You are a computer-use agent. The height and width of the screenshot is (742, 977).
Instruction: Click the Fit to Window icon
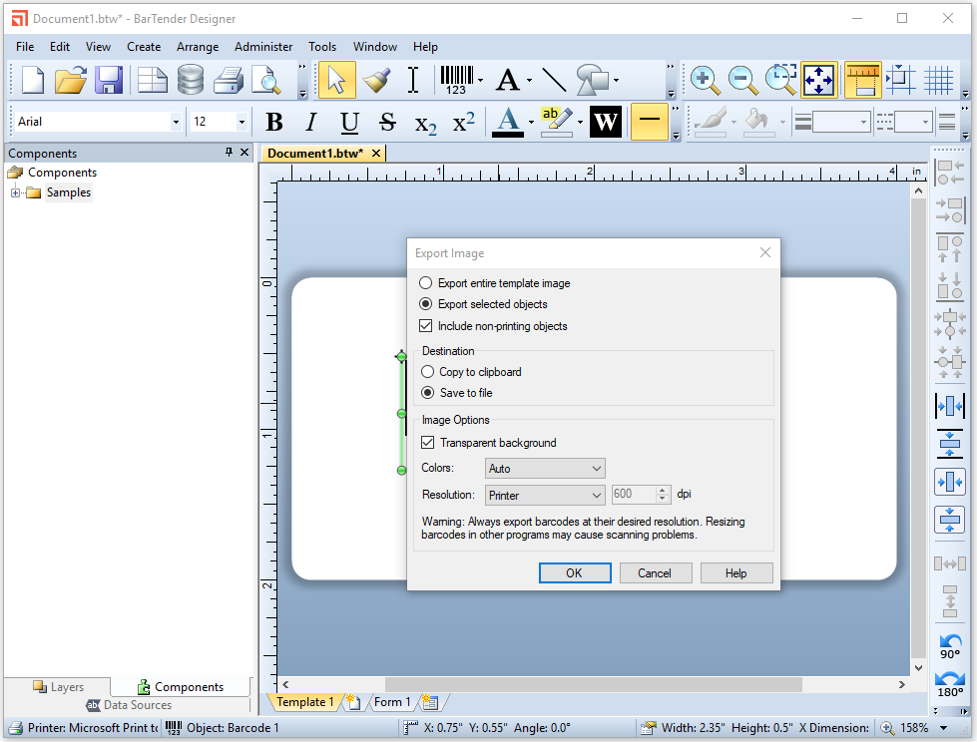(818, 80)
